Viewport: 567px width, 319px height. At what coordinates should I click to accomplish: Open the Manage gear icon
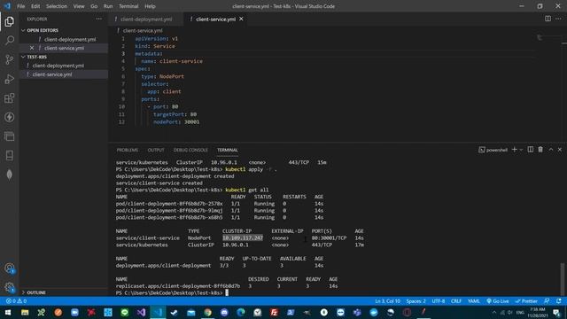(10, 287)
